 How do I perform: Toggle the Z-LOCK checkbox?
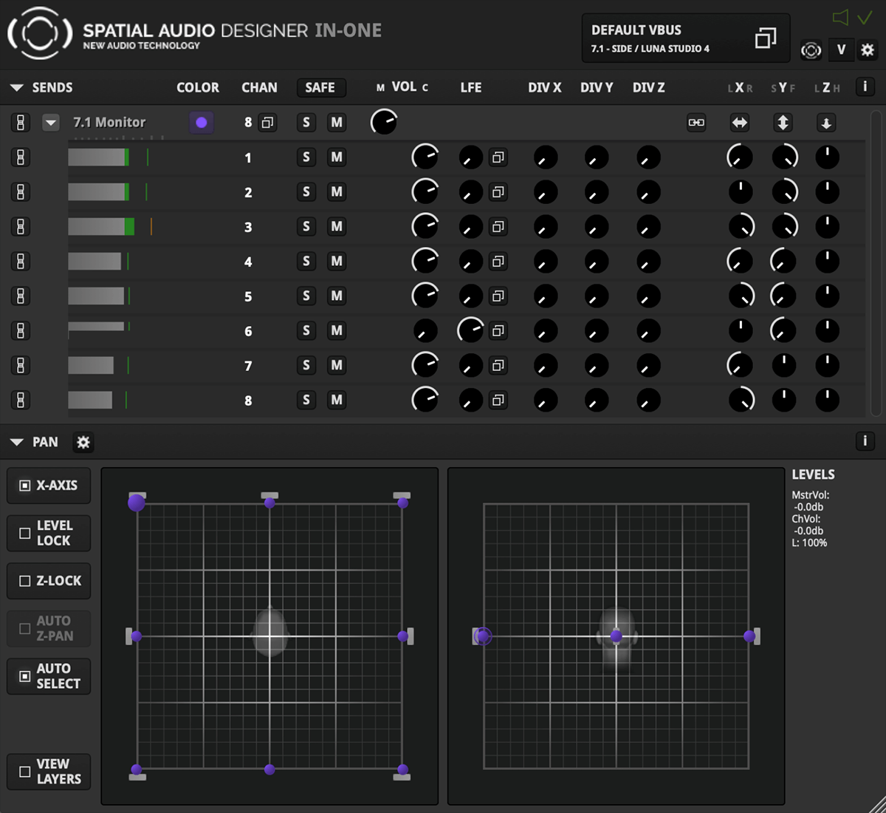pos(25,581)
